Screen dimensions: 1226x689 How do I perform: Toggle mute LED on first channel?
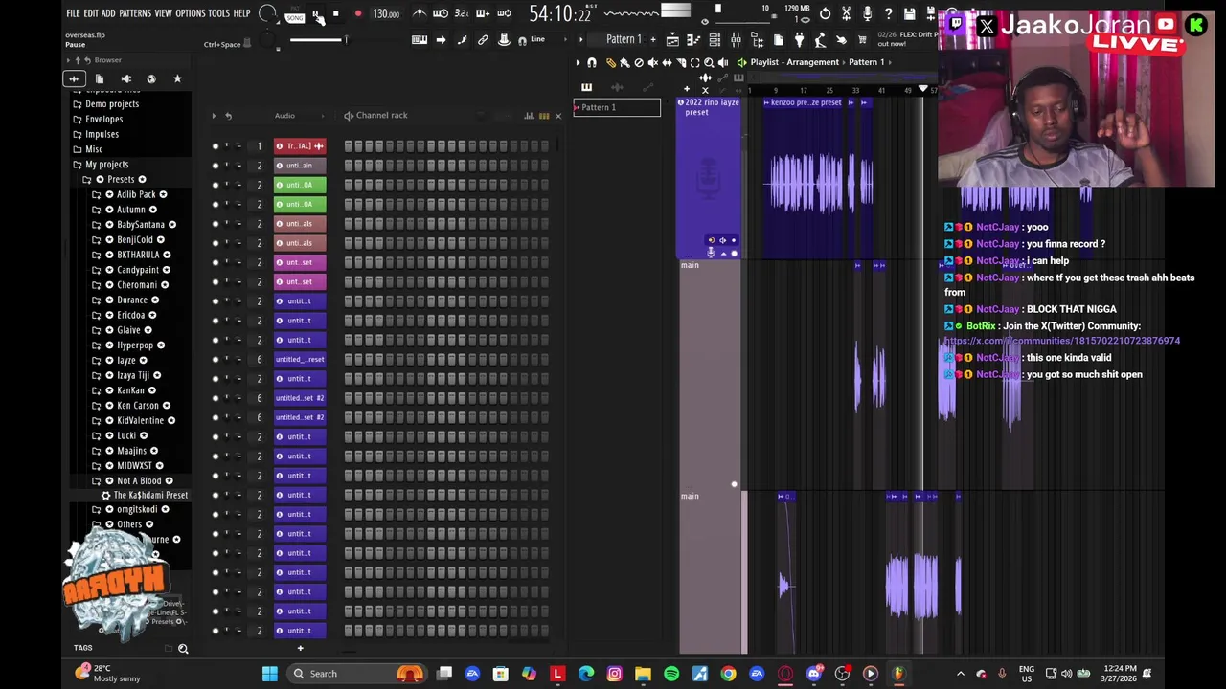click(x=216, y=146)
